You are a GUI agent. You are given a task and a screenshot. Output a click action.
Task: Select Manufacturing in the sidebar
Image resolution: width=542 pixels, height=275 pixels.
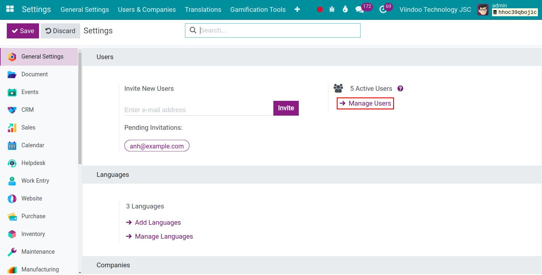point(39,269)
